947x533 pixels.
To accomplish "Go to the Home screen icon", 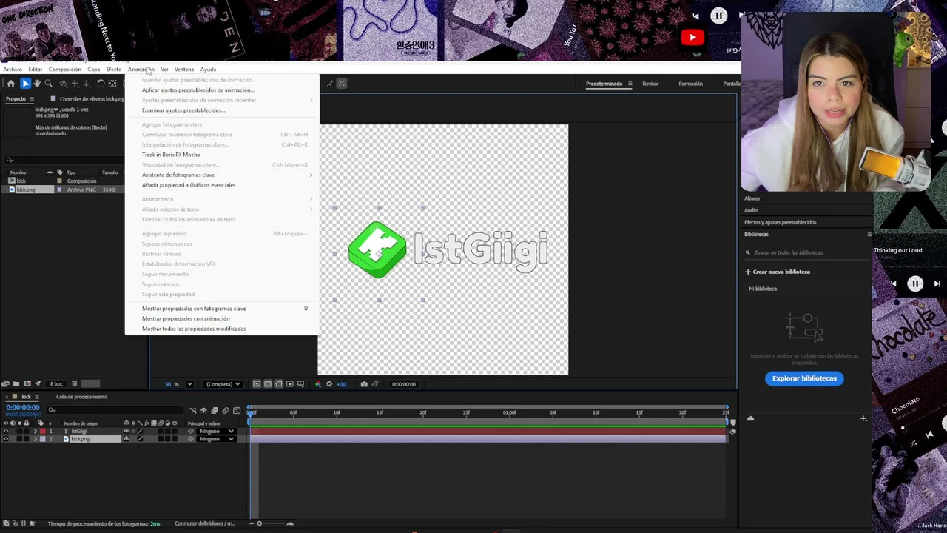I will click(x=11, y=84).
